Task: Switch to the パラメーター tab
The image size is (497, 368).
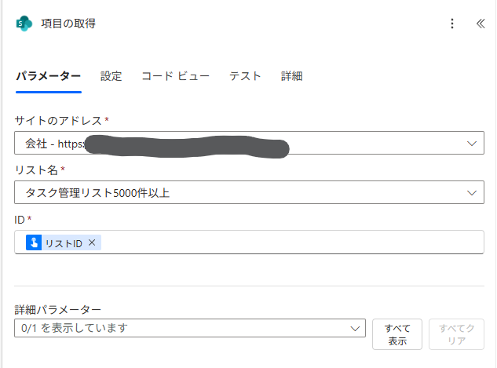Action: (x=48, y=76)
